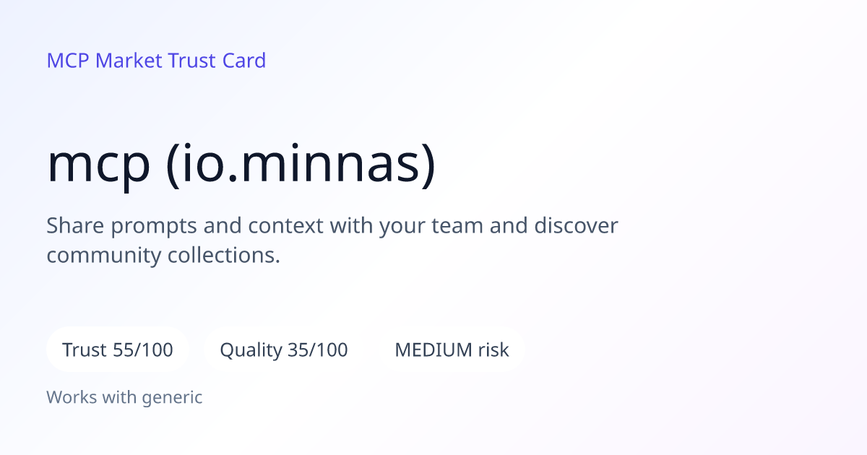
Task: Open the MEDIUM risk badge
Action: tap(452, 350)
